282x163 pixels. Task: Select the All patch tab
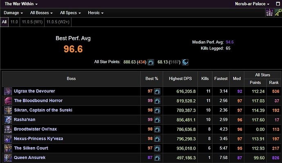(x=4, y=22)
